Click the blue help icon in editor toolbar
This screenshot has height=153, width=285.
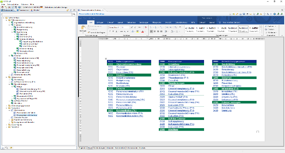click(x=275, y=14)
